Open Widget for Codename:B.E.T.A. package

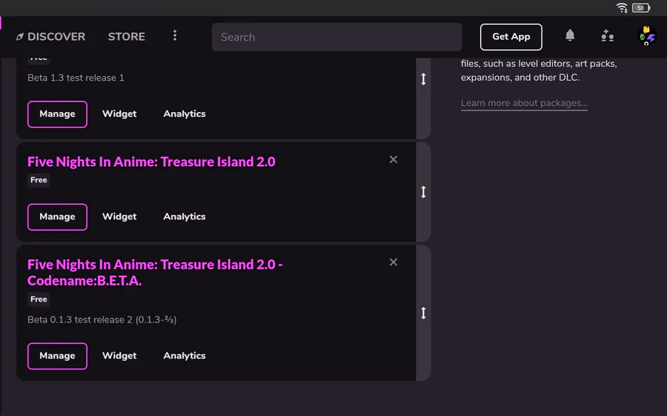(119, 356)
